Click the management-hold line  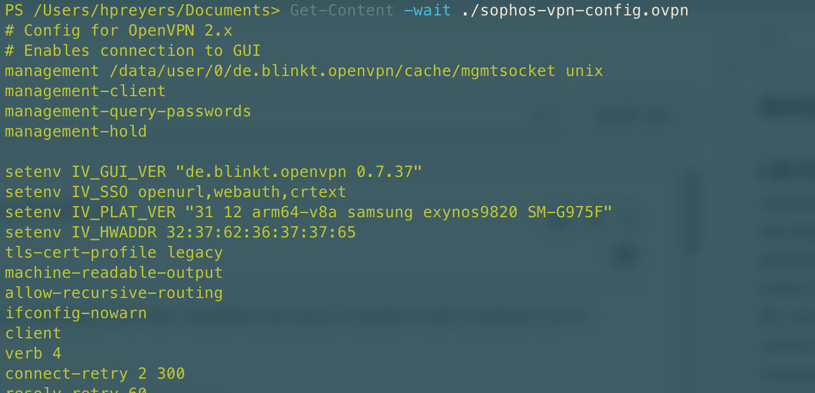75,131
